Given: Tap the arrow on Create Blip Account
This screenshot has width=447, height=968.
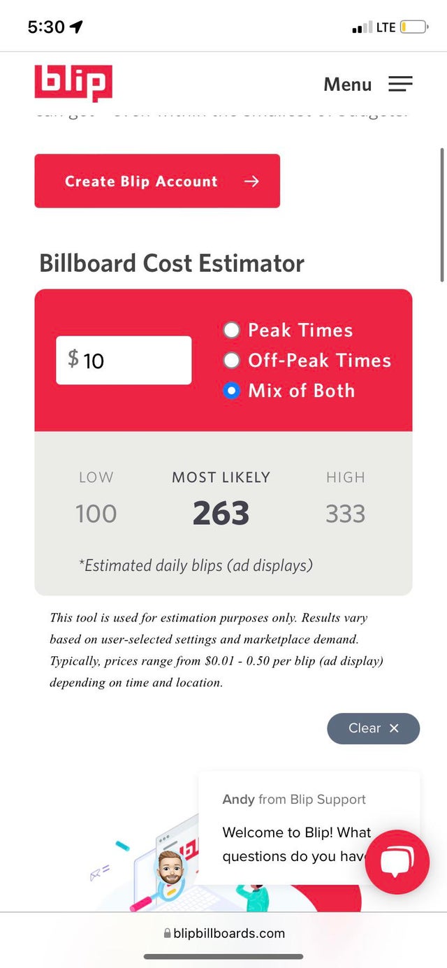Looking at the screenshot, I should (251, 181).
